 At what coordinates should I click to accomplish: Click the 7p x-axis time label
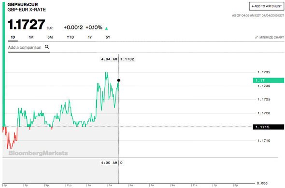click(x=26, y=186)
